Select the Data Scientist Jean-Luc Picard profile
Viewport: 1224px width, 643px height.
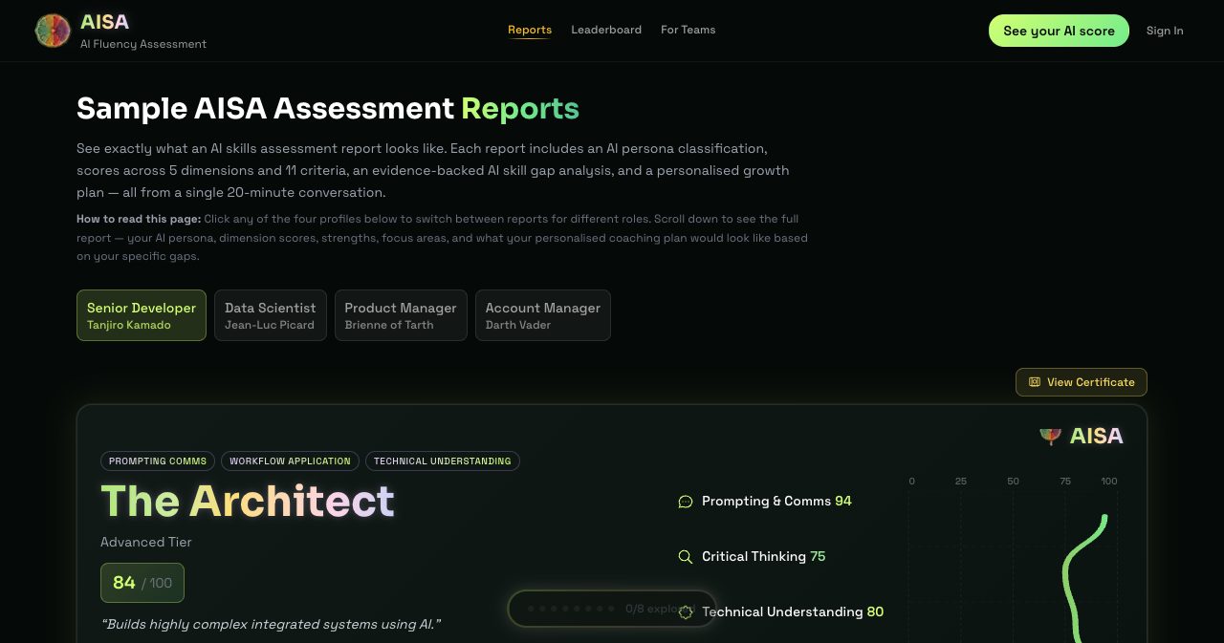(270, 315)
